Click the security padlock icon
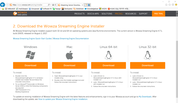The width and height of the screenshot is (178, 103). pyautogui.click(x=53, y=5)
